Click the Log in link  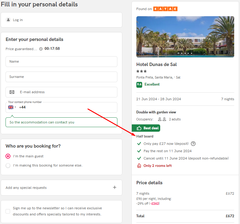(x=18, y=20)
